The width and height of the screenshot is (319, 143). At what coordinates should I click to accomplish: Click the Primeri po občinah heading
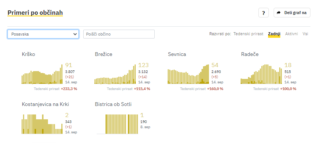[x=35, y=13]
